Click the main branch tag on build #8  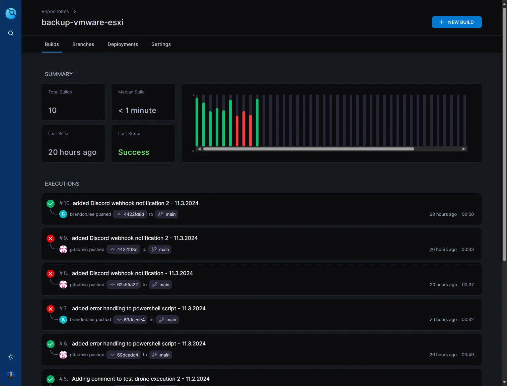(160, 285)
